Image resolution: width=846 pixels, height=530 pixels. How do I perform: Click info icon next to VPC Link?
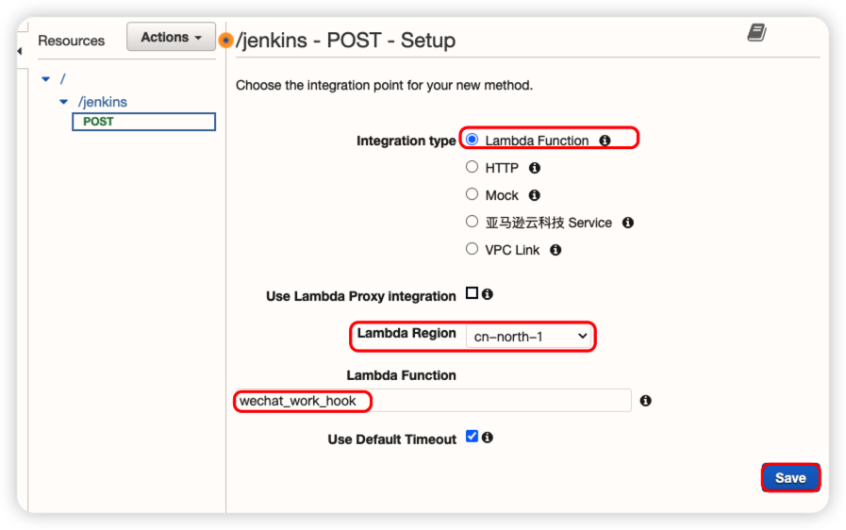(556, 250)
